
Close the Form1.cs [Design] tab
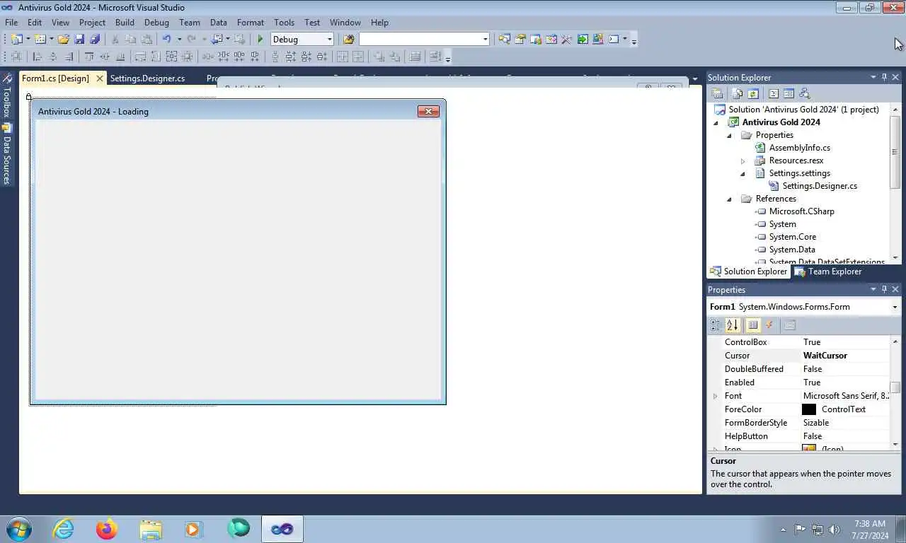pyautogui.click(x=99, y=78)
